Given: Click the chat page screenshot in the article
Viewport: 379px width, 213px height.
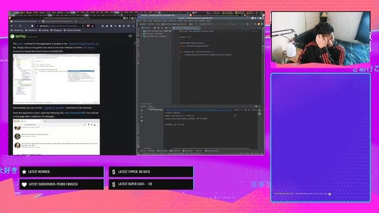Looking at the screenshot, I should coord(56,137).
